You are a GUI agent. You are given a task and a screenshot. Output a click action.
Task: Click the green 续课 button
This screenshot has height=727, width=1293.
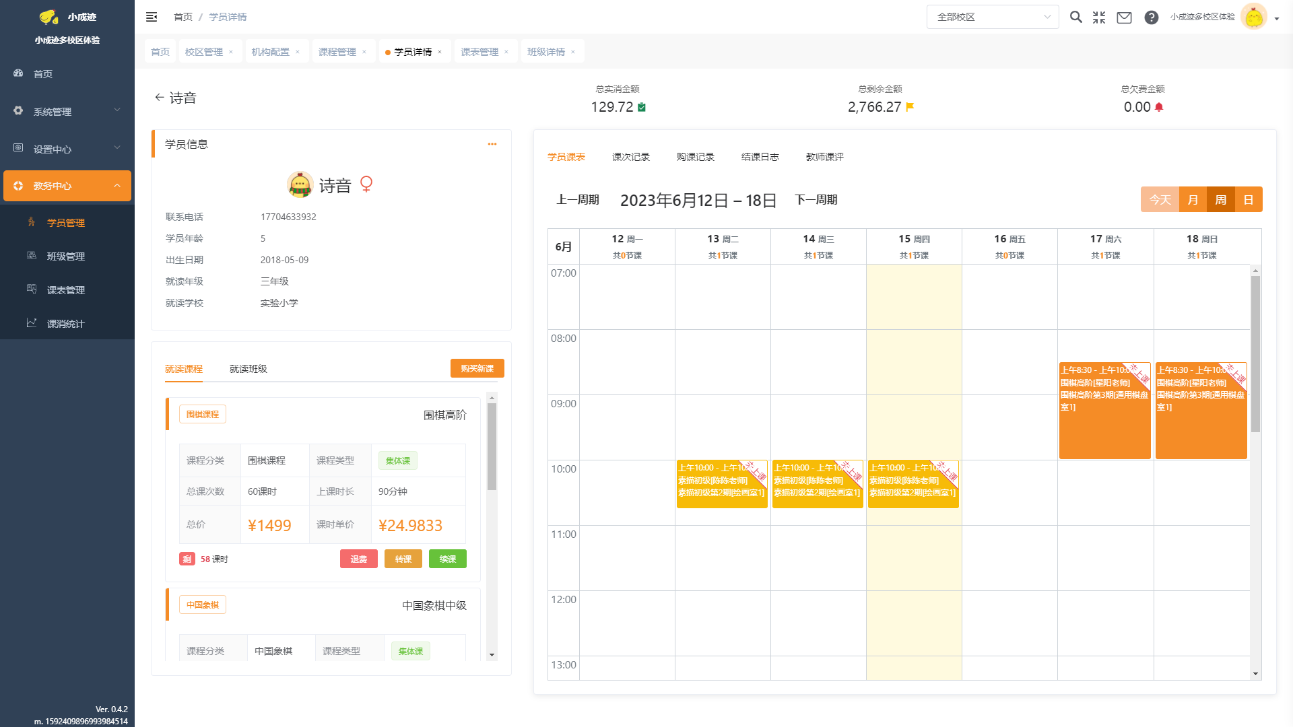(447, 559)
